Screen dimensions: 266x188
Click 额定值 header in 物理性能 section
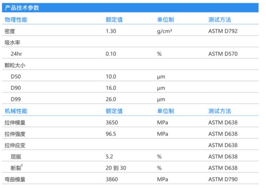[x=114, y=20]
